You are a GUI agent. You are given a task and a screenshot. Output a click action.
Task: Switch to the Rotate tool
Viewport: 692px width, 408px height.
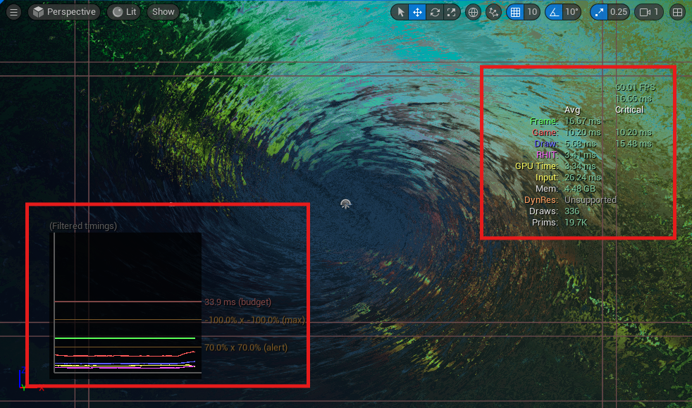[x=434, y=12]
